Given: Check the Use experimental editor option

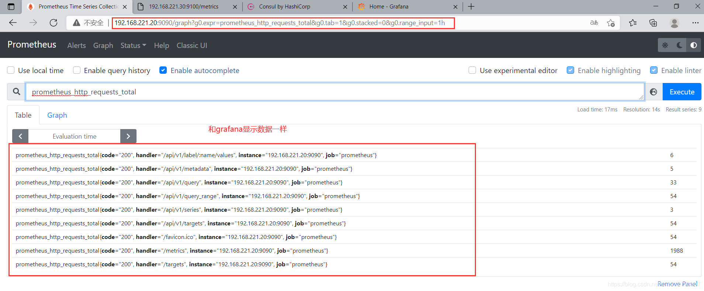Looking at the screenshot, I should point(472,70).
